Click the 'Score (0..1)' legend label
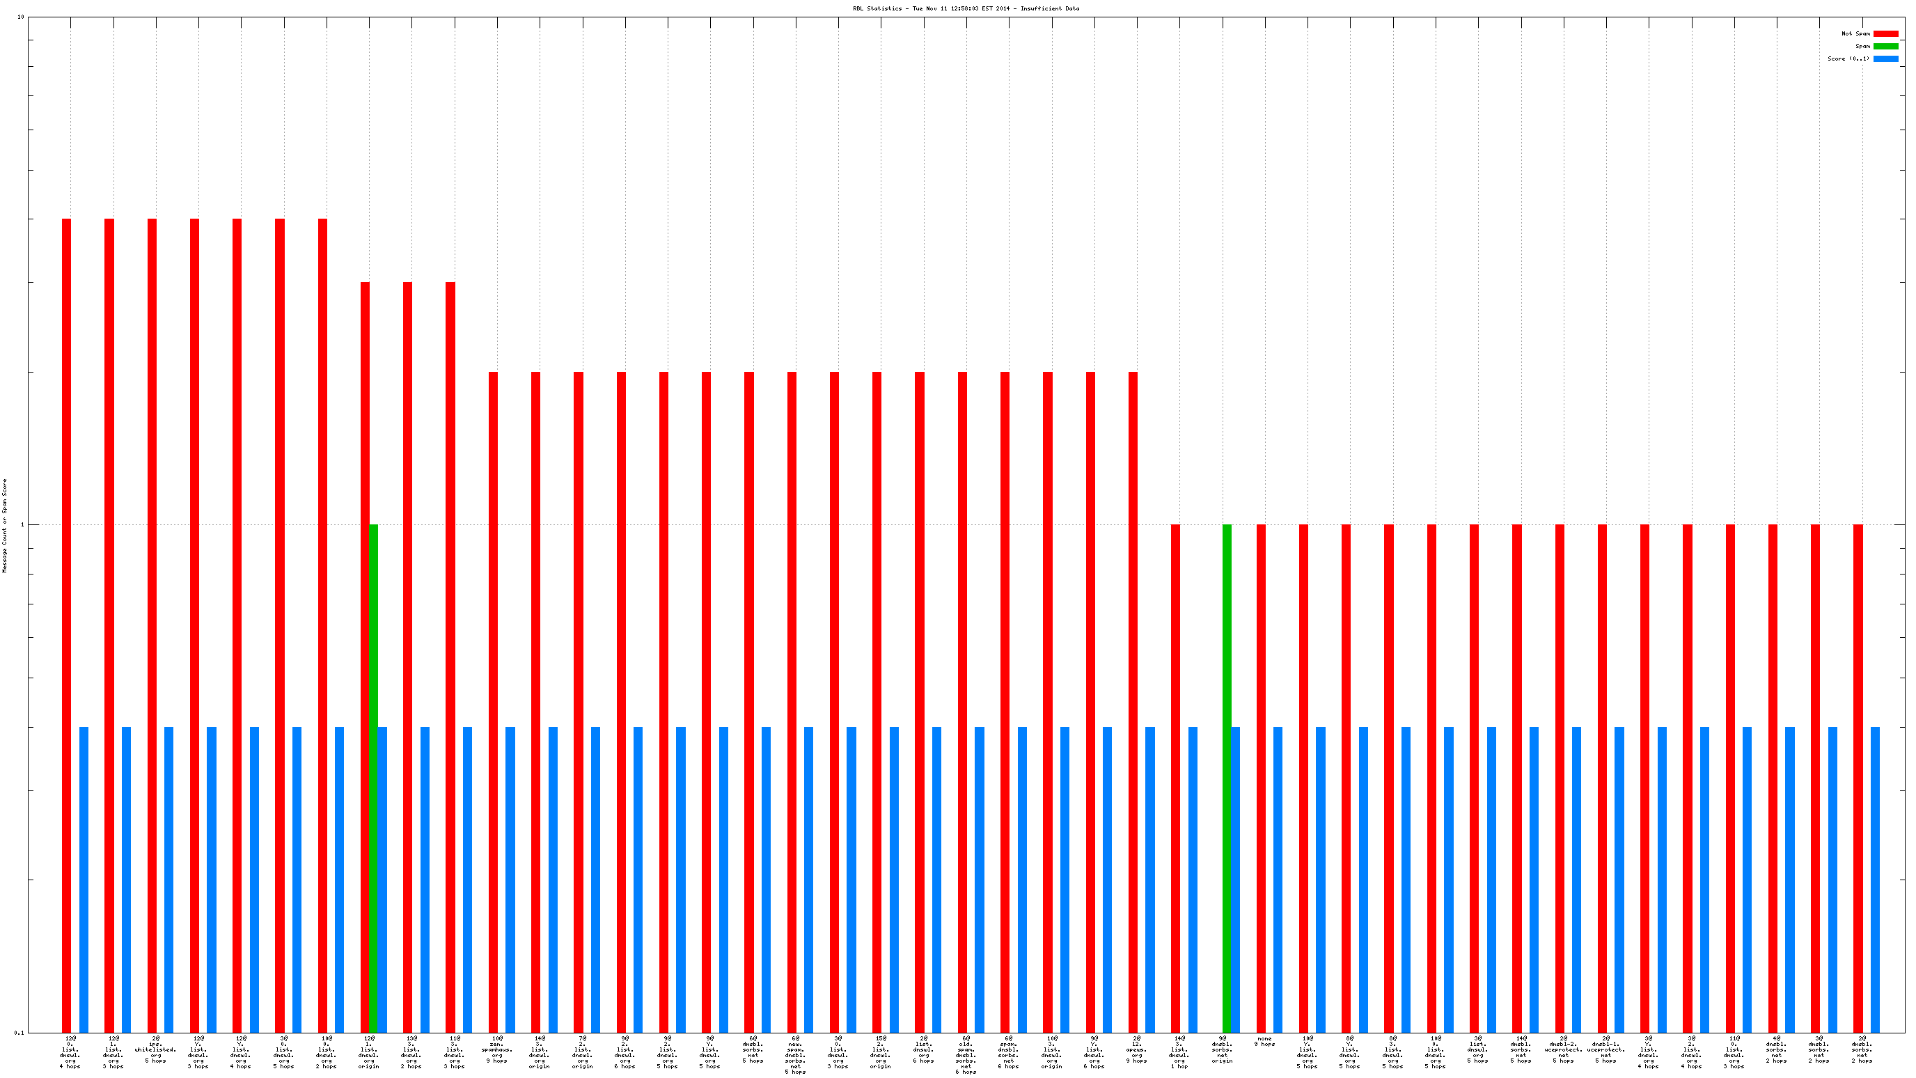1916x1078 pixels. pyautogui.click(x=1848, y=58)
